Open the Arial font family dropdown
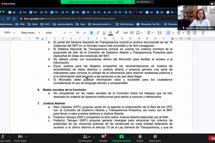Image resolution: width=215 pixels, height=143 pixels. point(56,33)
